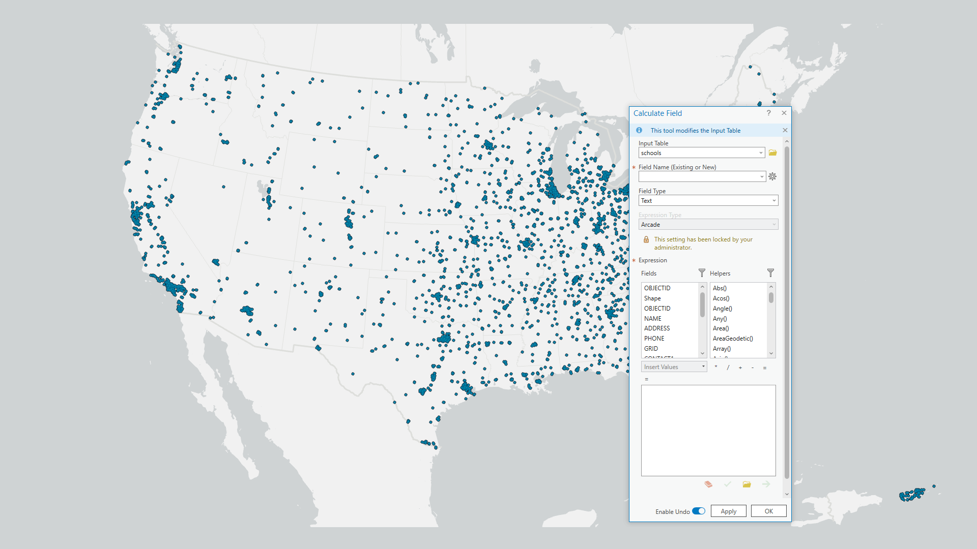Filter the Fields list with funnel icon

(x=702, y=273)
